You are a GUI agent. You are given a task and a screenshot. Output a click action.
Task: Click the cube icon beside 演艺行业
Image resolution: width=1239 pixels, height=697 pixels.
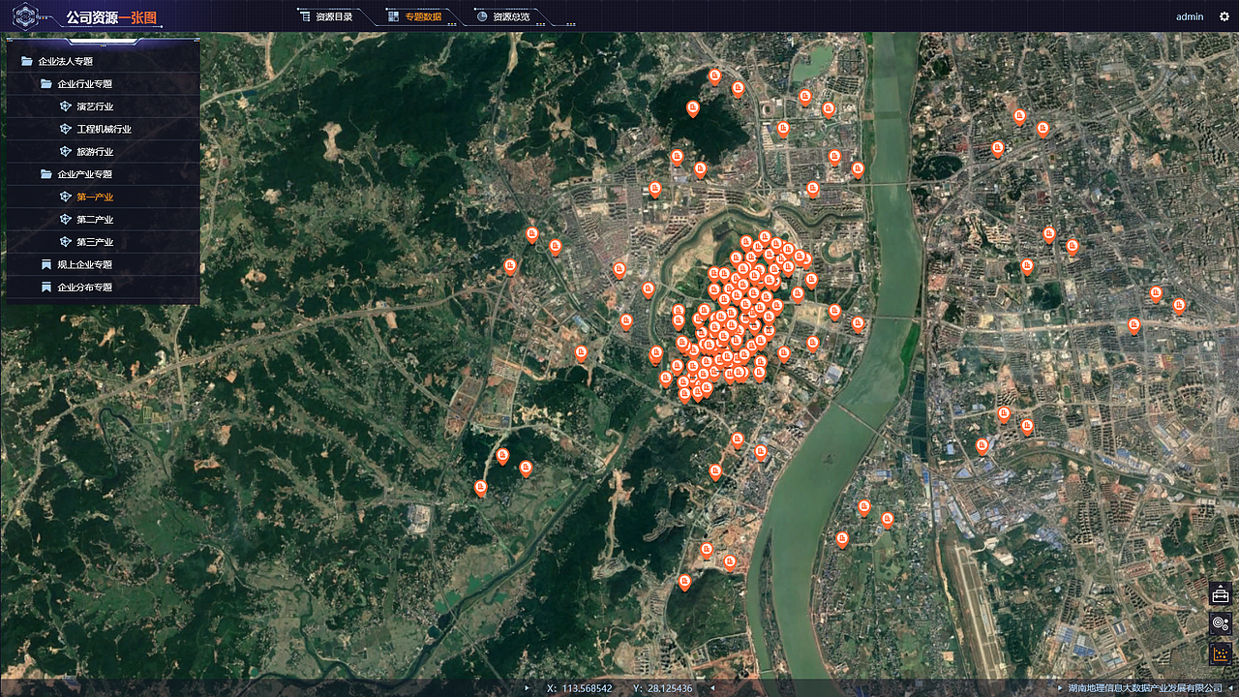click(x=65, y=106)
